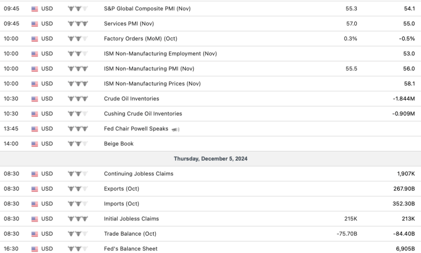Viewport: 421px width, 253px height.
Task: Click USD currency label in Exports row
Action: pos(47,189)
